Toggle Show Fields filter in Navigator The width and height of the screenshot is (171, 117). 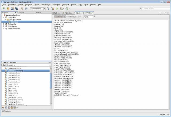[6, 107]
